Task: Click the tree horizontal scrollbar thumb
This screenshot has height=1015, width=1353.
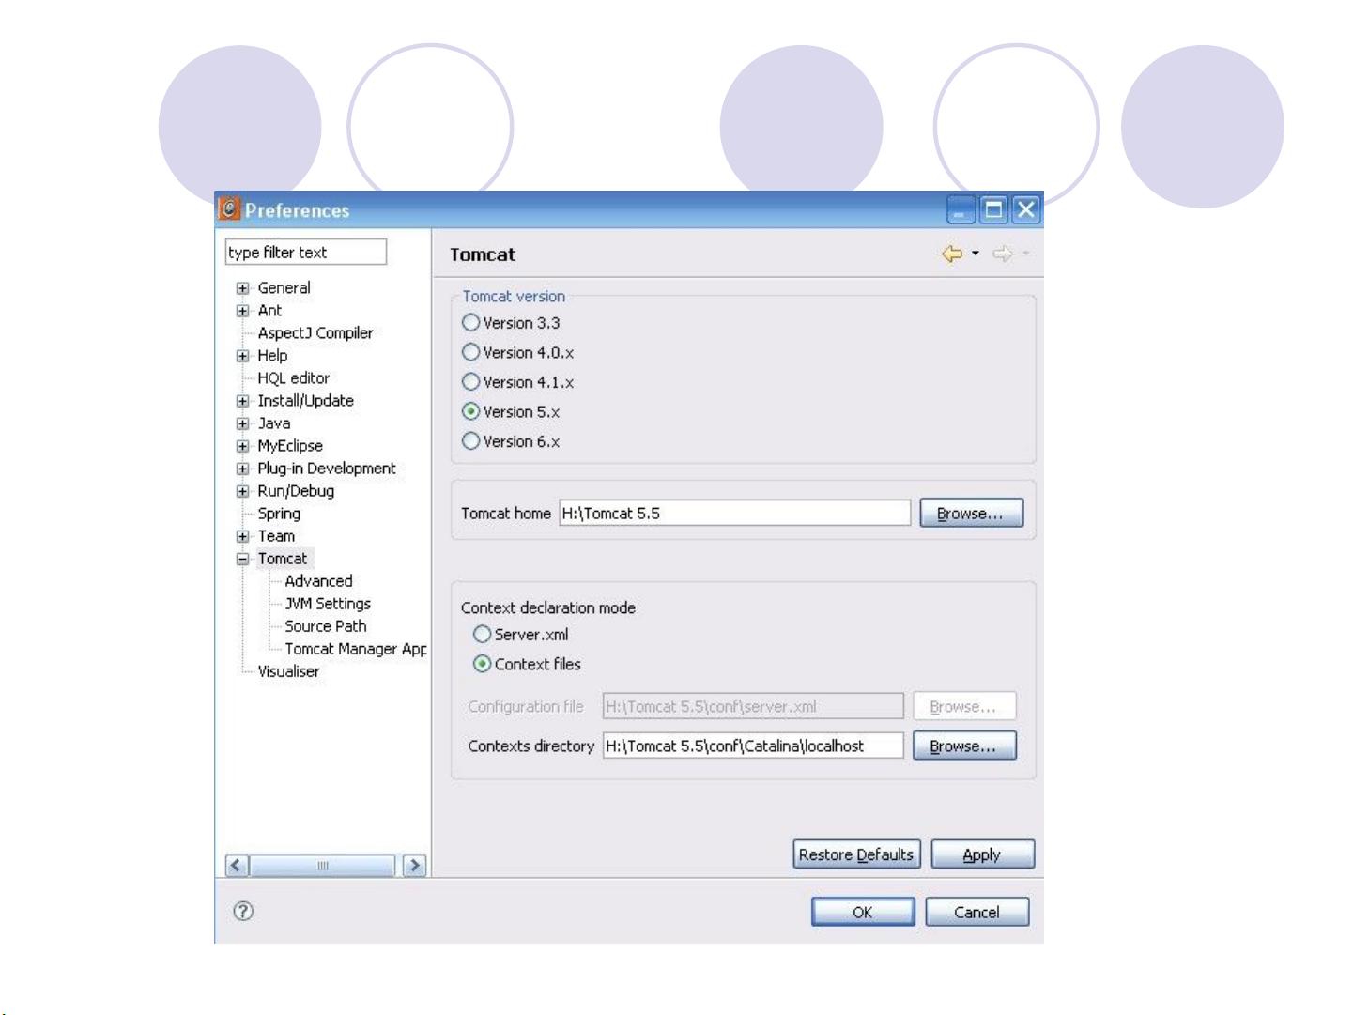Action: (x=322, y=866)
